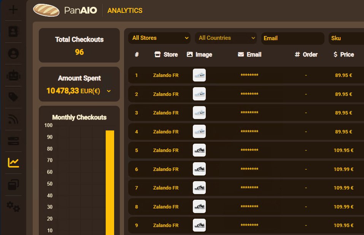This screenshot has height=235, width=364.
Task: Click the Total Checkouts value 96
Action: pyautogui.click(x=79, y=52)
